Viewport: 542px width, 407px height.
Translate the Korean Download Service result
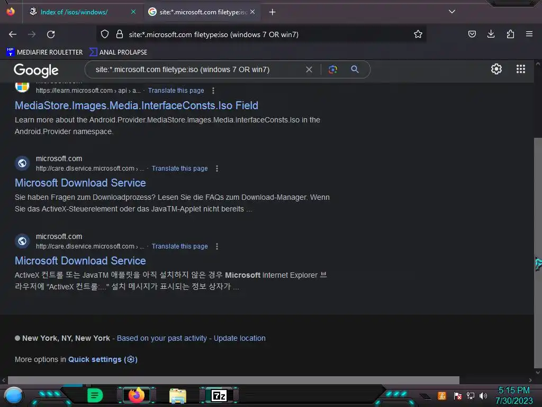click(180, 246)
